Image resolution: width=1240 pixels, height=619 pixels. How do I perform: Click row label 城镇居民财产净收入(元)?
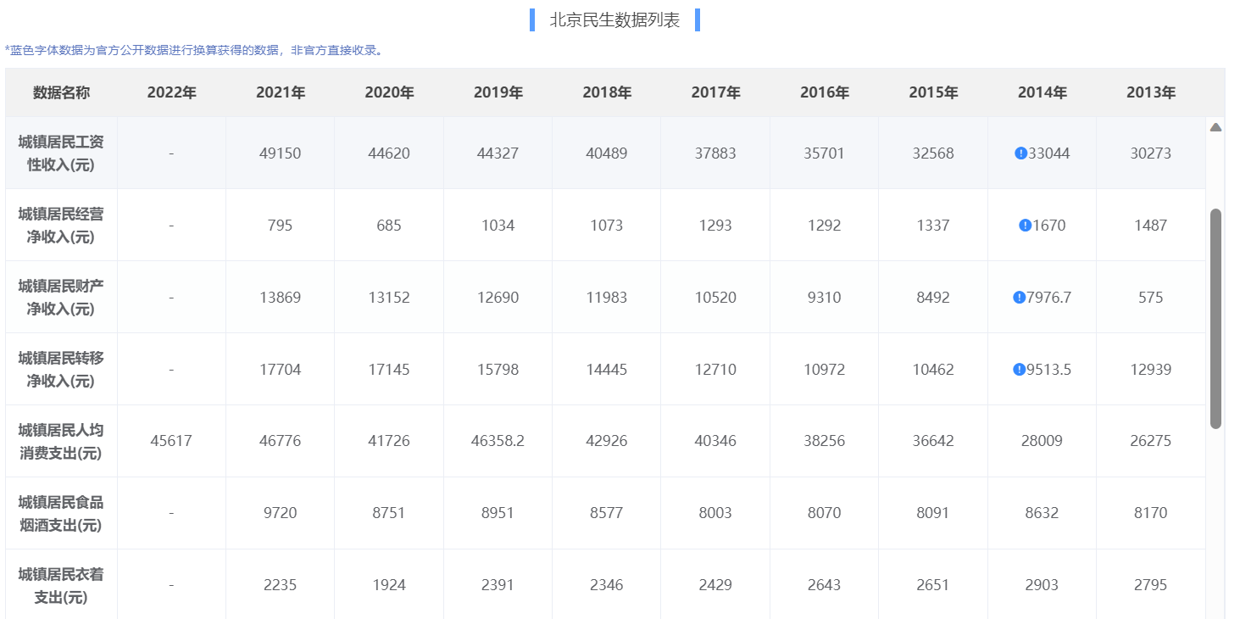pyautogui.click(x=61, y=298)
